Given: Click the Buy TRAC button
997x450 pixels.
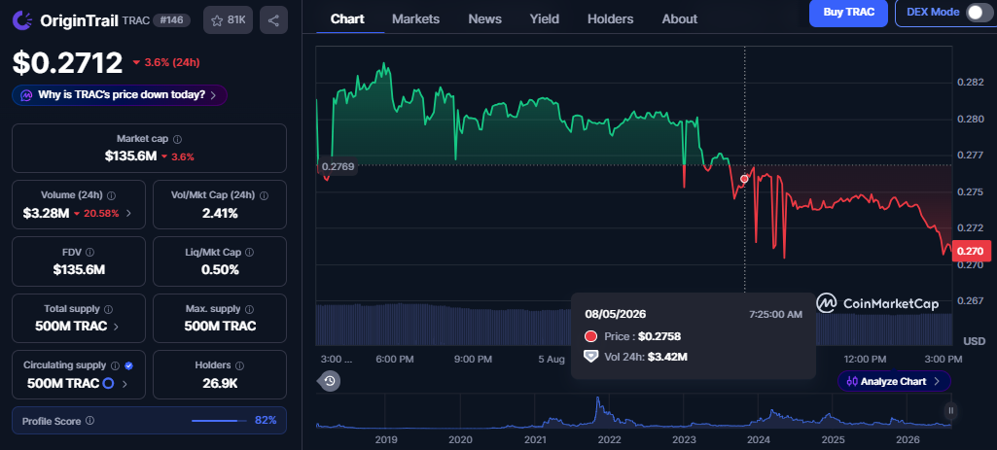Looking at the screenshot, I should point(848,12).
